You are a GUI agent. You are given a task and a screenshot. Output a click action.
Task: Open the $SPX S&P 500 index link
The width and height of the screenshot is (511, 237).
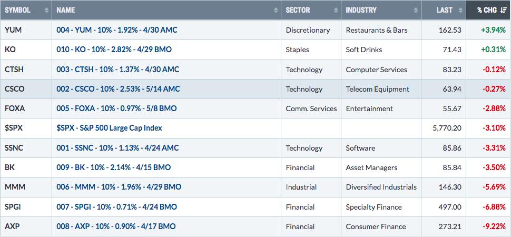[109, 128]
